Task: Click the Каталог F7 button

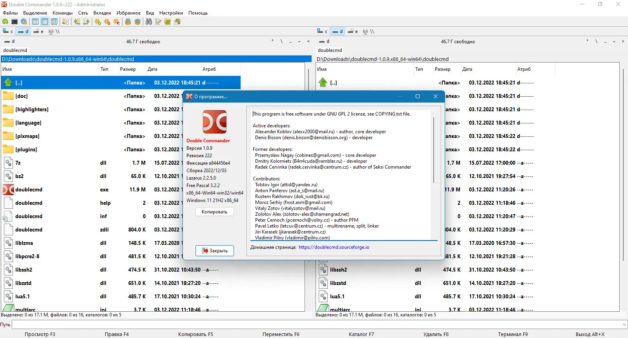Action: [361, 334]
